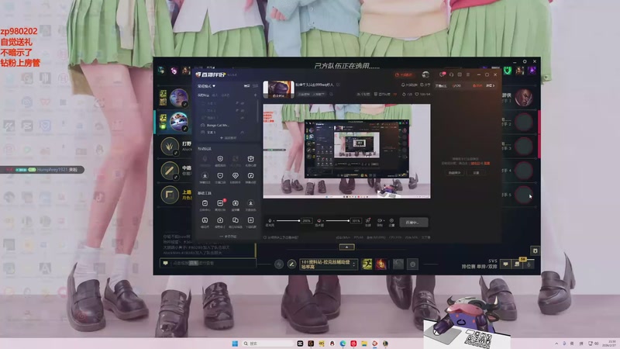
Task: Click the lightning quick-rune button
Action: (x=279, y=264)
